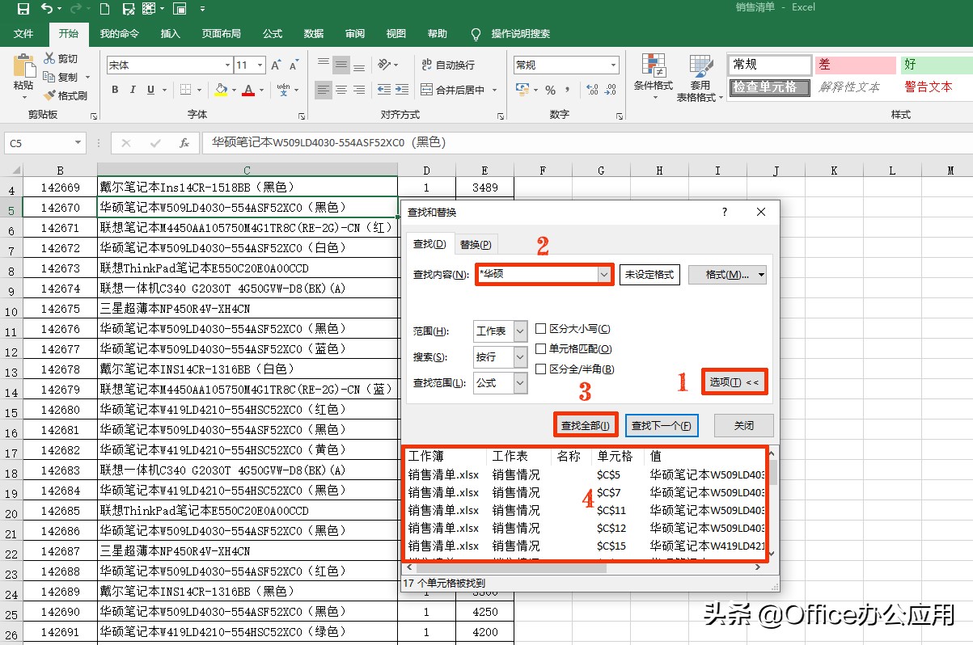
Task: Open Merge & Center (合并后居中) dropdown arrow
Action: (494, 90)
